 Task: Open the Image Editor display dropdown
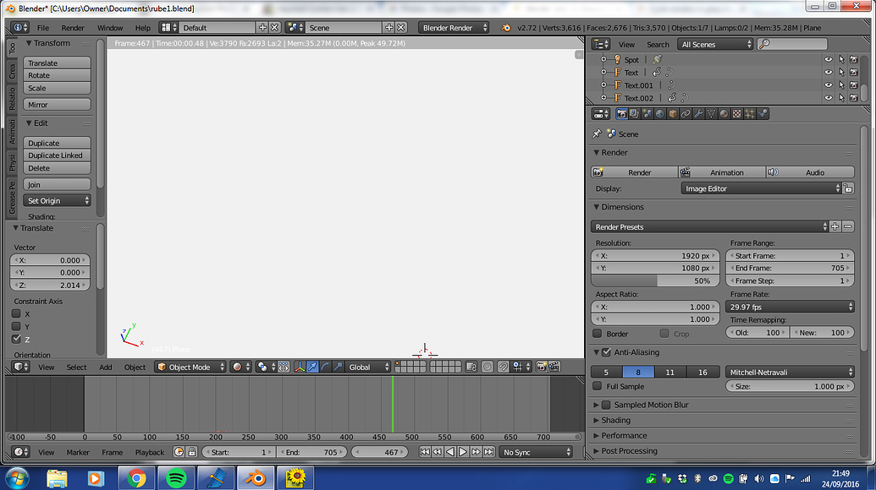point(761,188)
